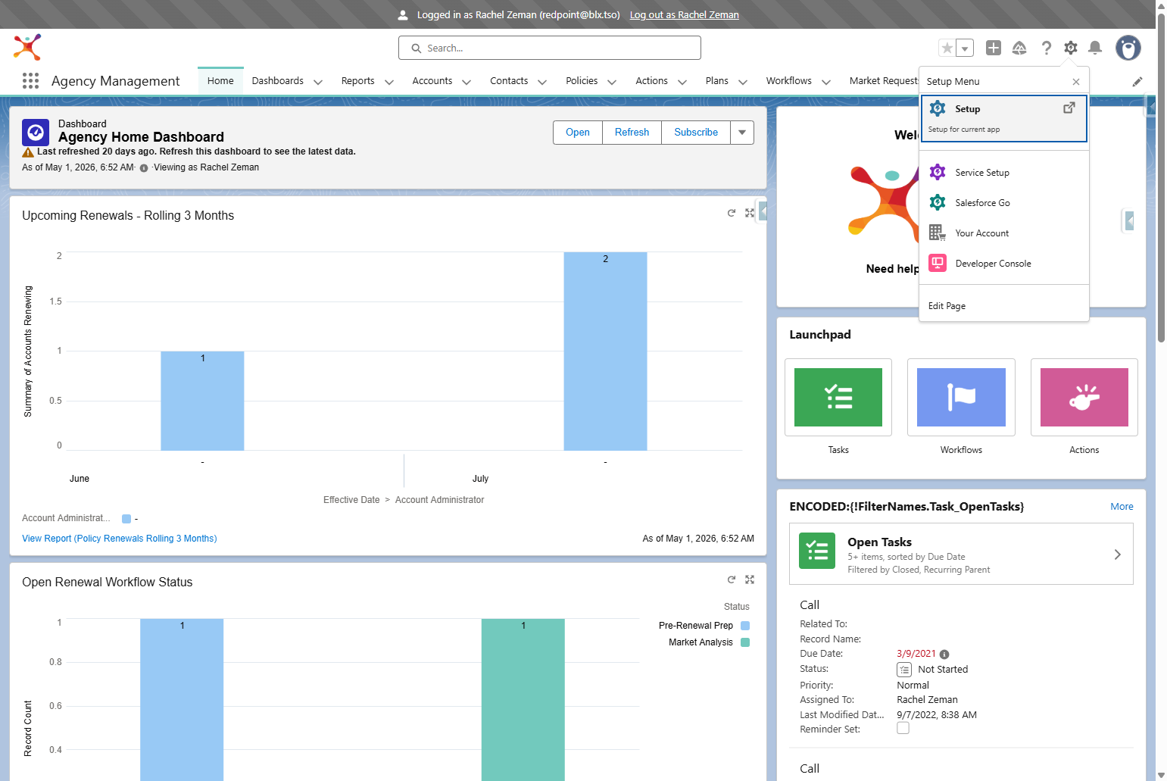
Task: Expand the Upcoming Renewals chart fullscreen
Action: click(x=750, y=213)
